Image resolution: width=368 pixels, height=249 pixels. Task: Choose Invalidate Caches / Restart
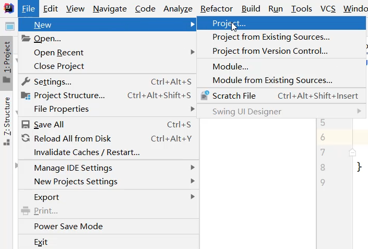click(x=87, y=152)
